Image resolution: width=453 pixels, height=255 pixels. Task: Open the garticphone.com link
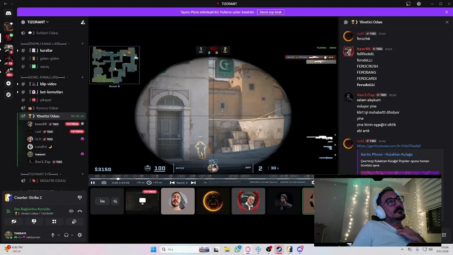(x=389, y=146)
